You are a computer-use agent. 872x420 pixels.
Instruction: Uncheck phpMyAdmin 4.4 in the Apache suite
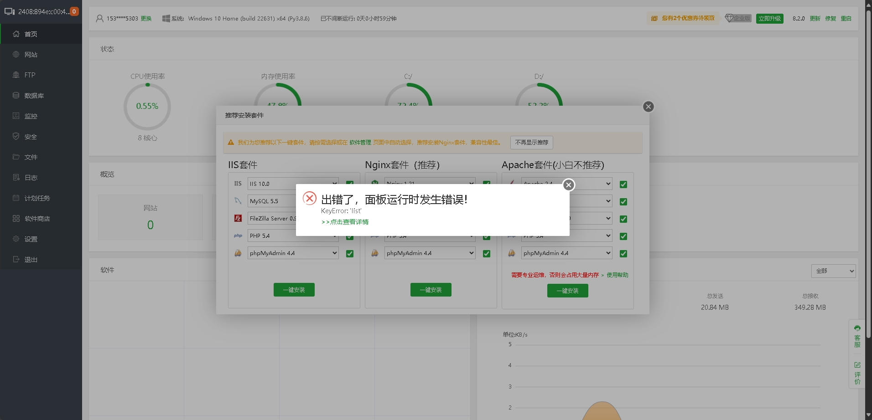click(623, 254)
